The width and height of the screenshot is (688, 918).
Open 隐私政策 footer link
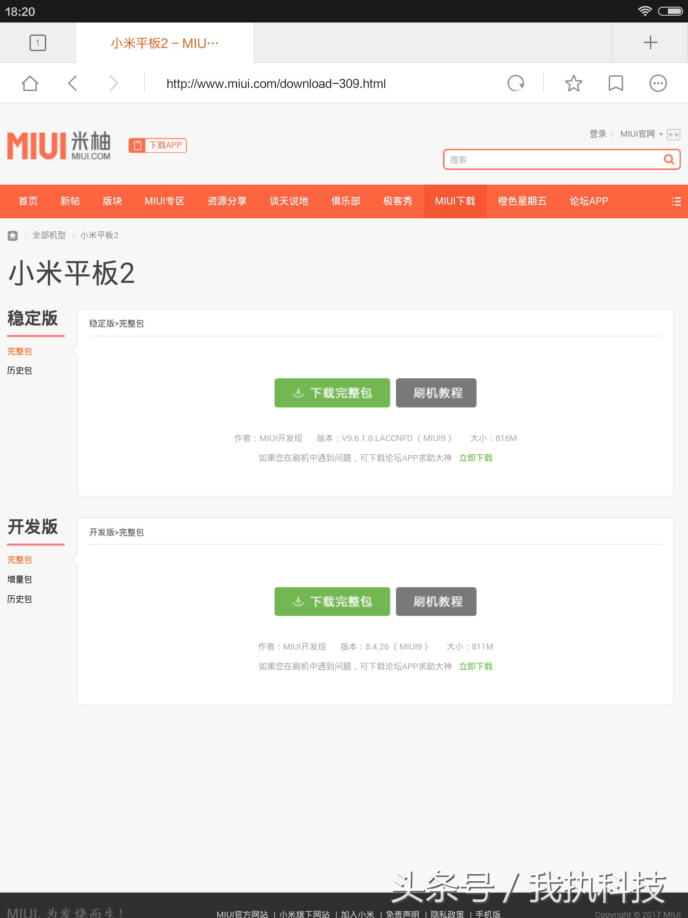click(x=447, y=914)
